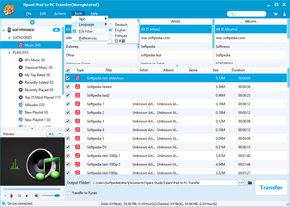Screen dimensions: 290x207
Task: Click the Device connected status icon
Action: point(4,204)
